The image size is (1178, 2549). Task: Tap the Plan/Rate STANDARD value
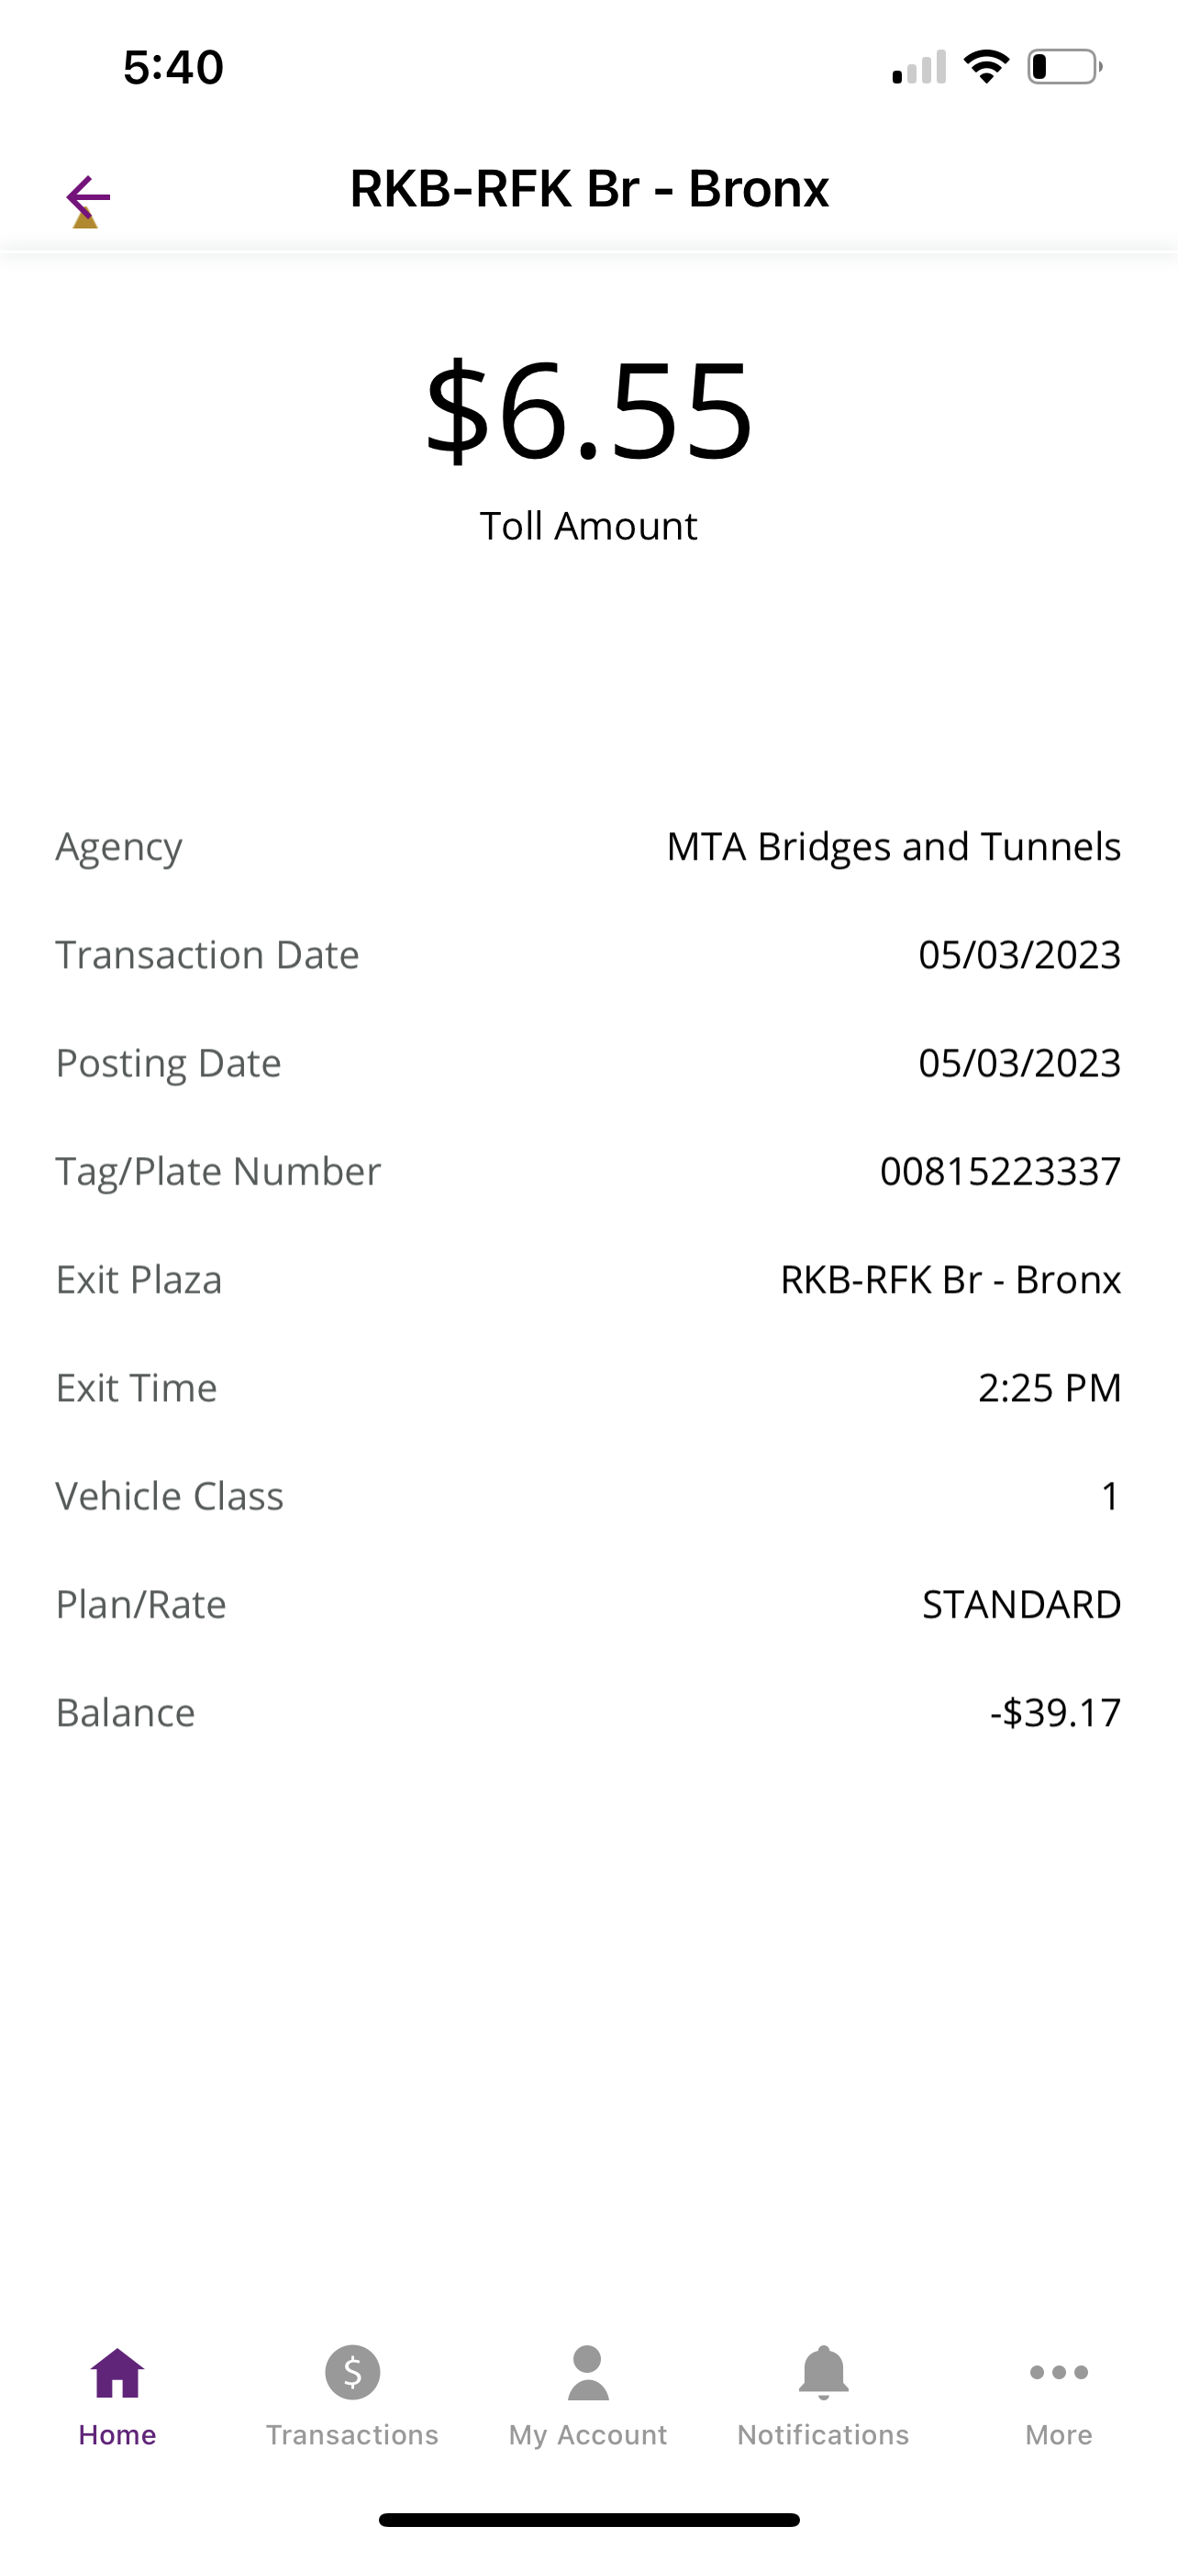[x=1021, y=1604]
